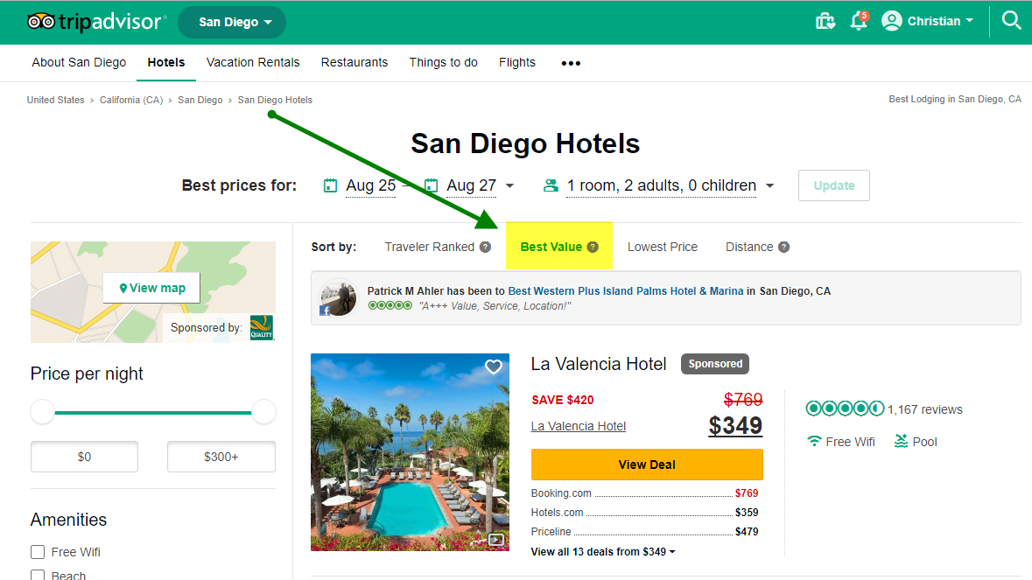Enable the Free Wifi amenity filter
The width and height of the screenshot is (1032, 580).
pyautogui.click(x=38, y=551)
